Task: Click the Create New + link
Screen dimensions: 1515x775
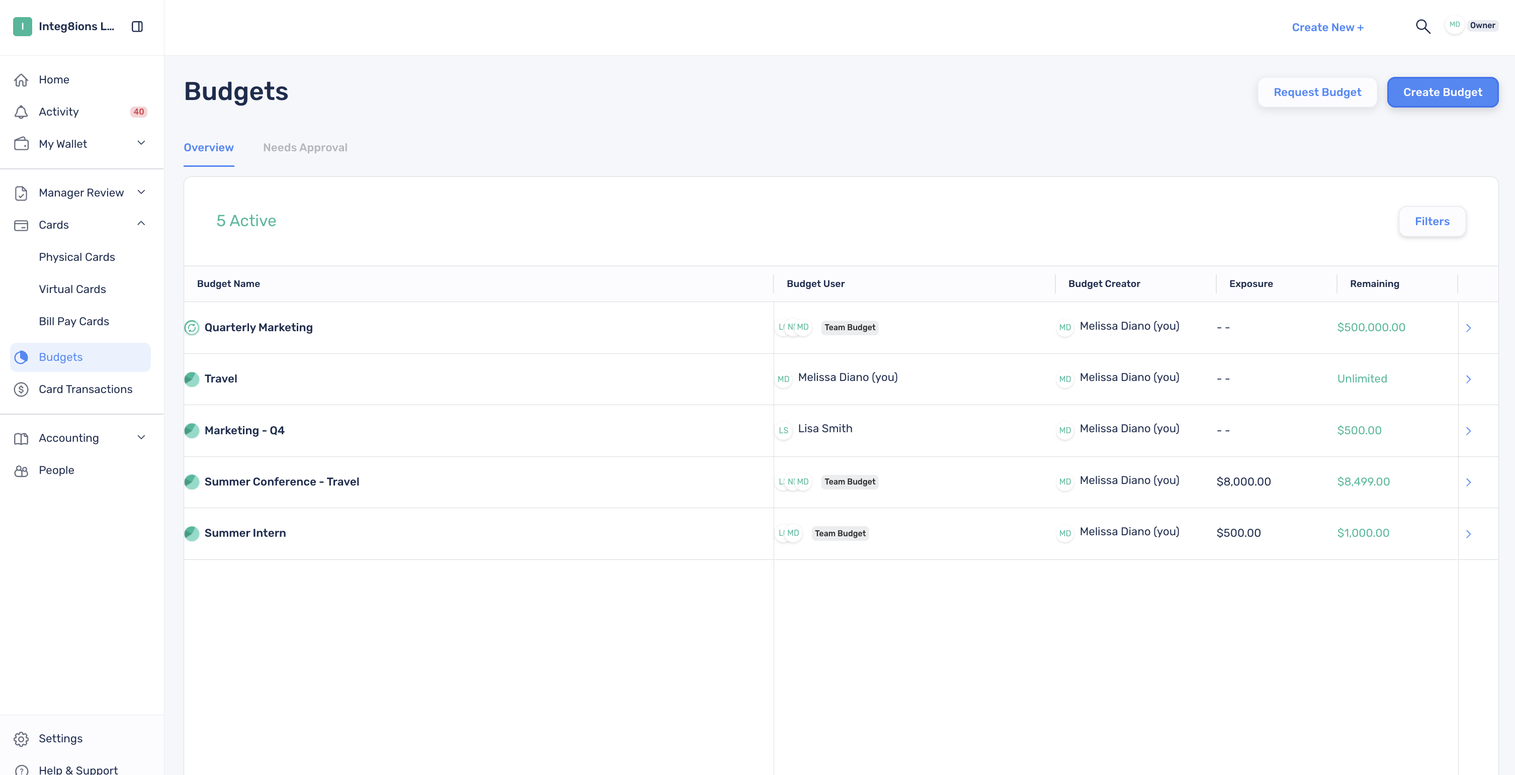Action: (x=1327, y=27)
